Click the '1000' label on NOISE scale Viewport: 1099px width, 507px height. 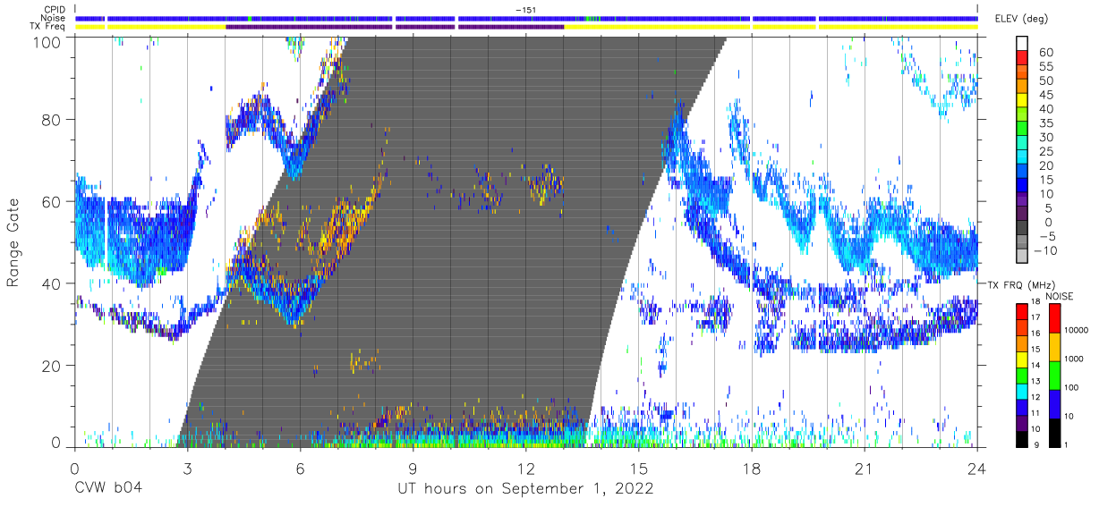pos(1074,359)
